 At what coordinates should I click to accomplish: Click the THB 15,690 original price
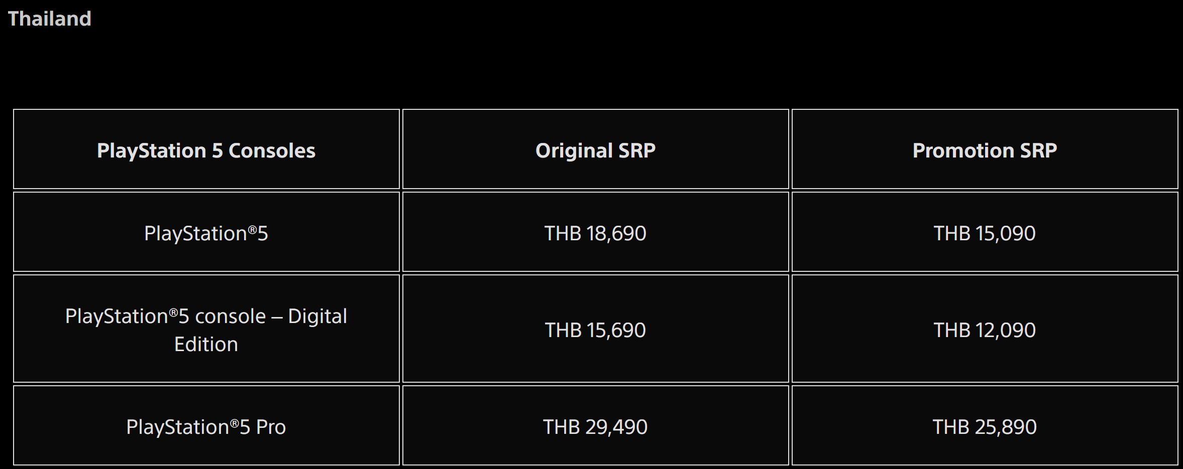coord(595,330)
